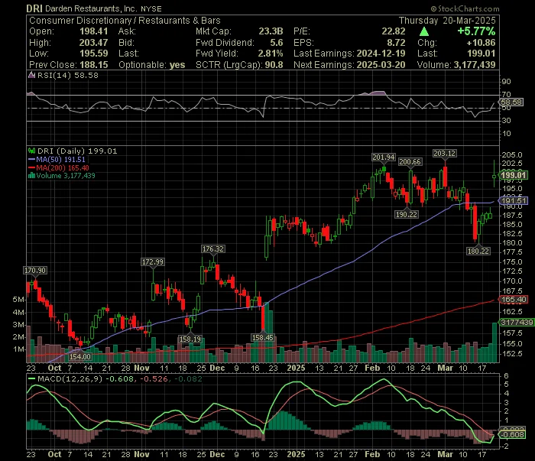Click the 200.66 peak price label
This screenshot has height=461, width=535.
point(410,161)
